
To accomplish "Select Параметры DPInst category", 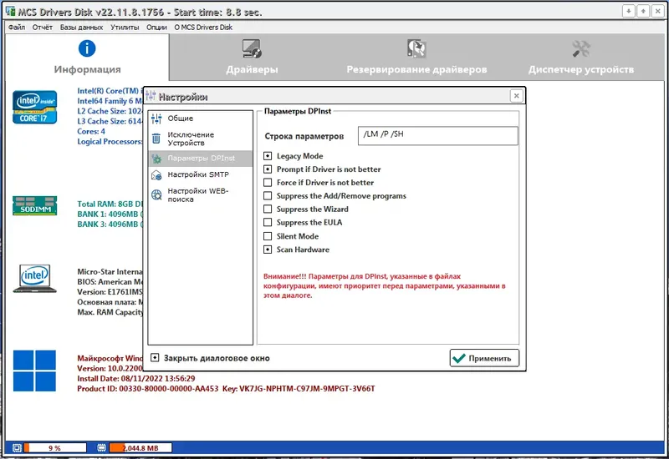I will [x=201, y=159].
